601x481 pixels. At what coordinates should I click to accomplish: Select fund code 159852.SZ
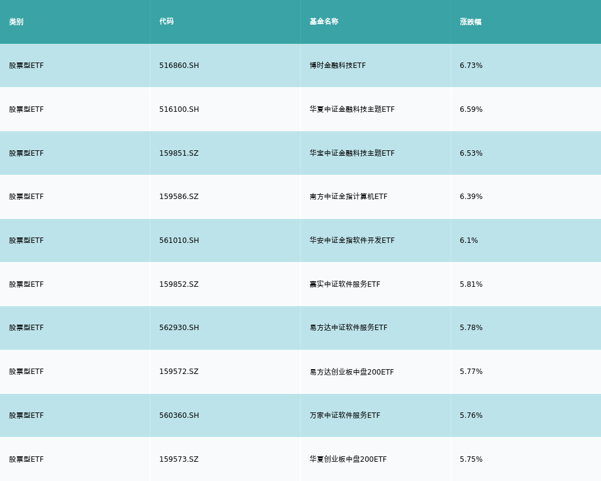178,284
